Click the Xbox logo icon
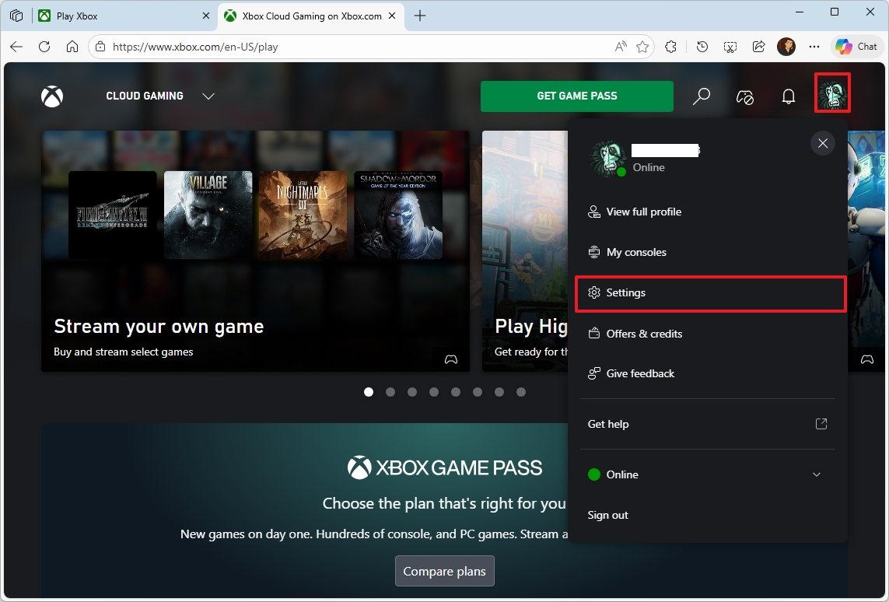889x602 pixels. pos(52,96)
